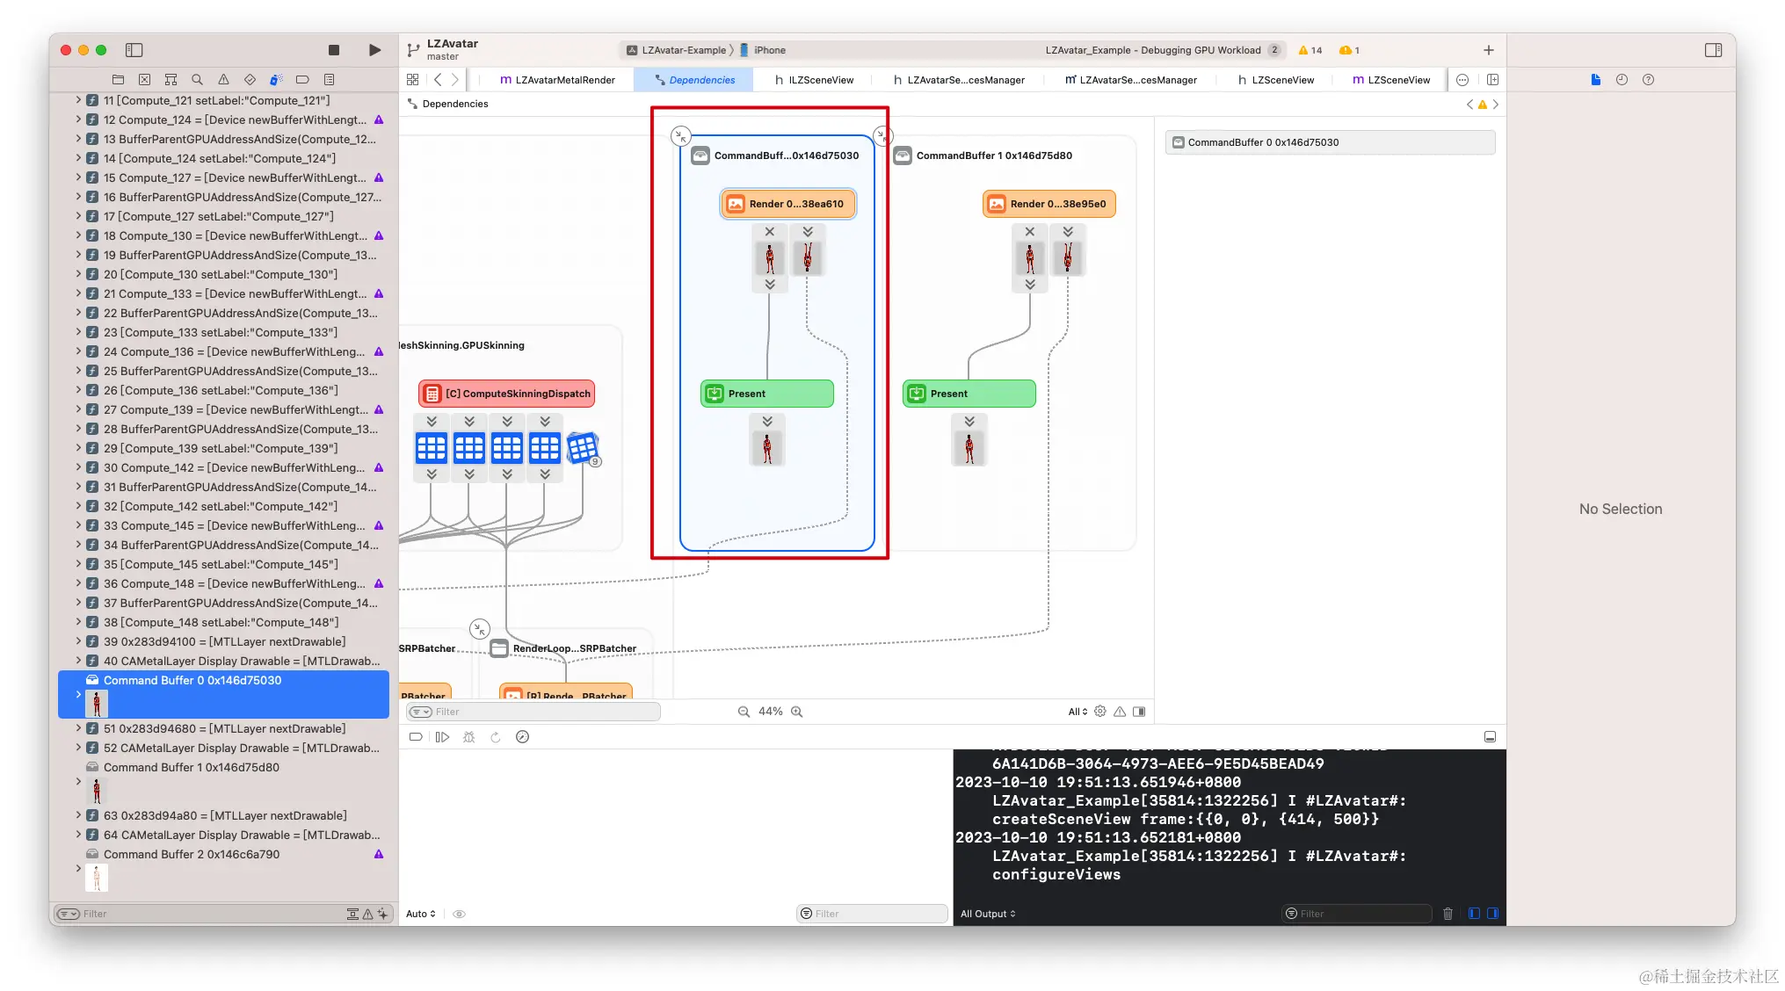Open the LZAvatar master branch menu

pyautogui.click(x=444, y=50)
